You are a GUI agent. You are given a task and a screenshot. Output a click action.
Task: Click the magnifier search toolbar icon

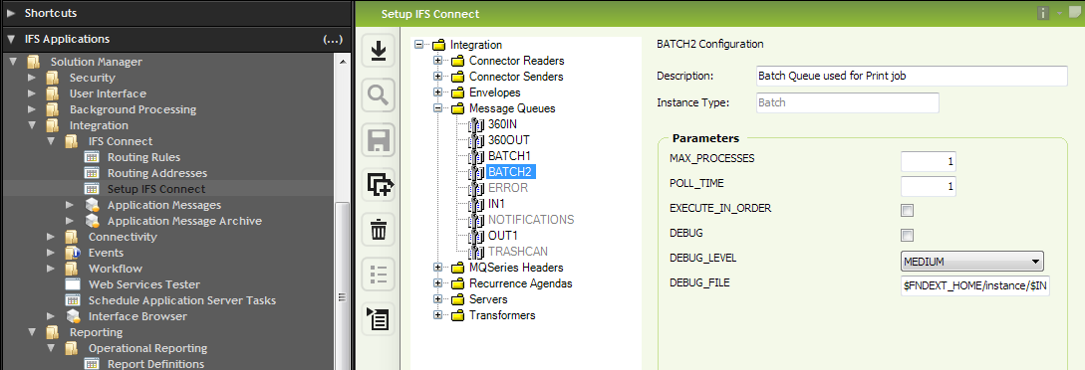click(x=379, y=95)
